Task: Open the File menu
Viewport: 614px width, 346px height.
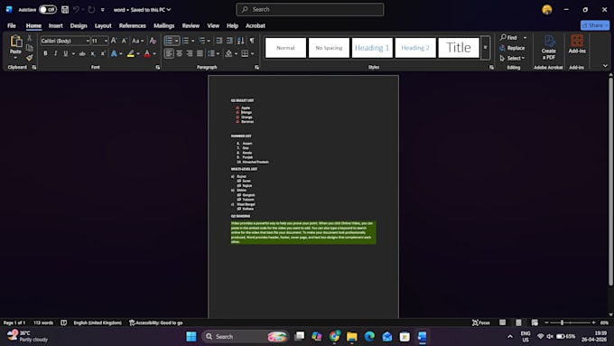Action: point(12,25)
